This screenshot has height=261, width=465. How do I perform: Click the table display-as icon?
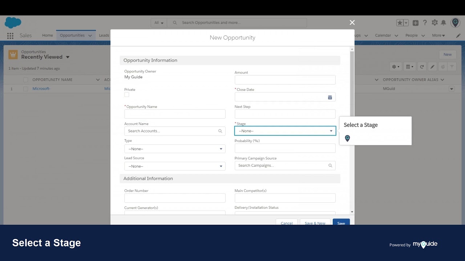tap(410, 67)
